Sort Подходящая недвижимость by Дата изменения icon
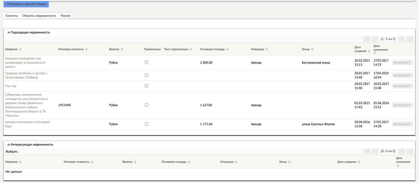The height and width of the screenshot is (183, 419). (375, 53)
